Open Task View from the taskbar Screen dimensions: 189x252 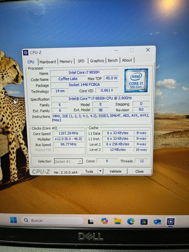point(91,221)
